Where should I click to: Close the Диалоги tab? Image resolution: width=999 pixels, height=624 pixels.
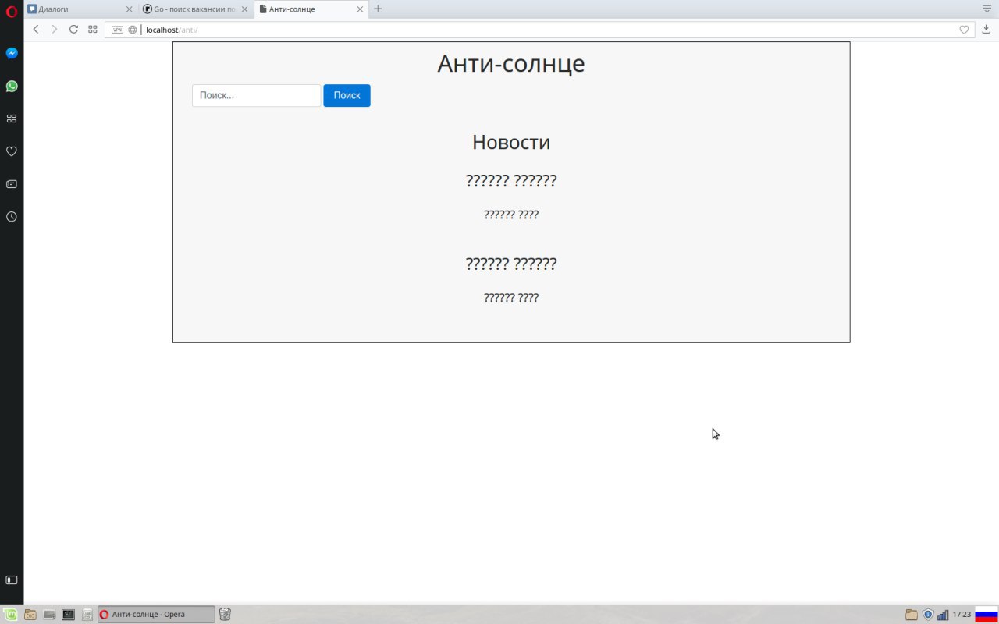[130, 9]
